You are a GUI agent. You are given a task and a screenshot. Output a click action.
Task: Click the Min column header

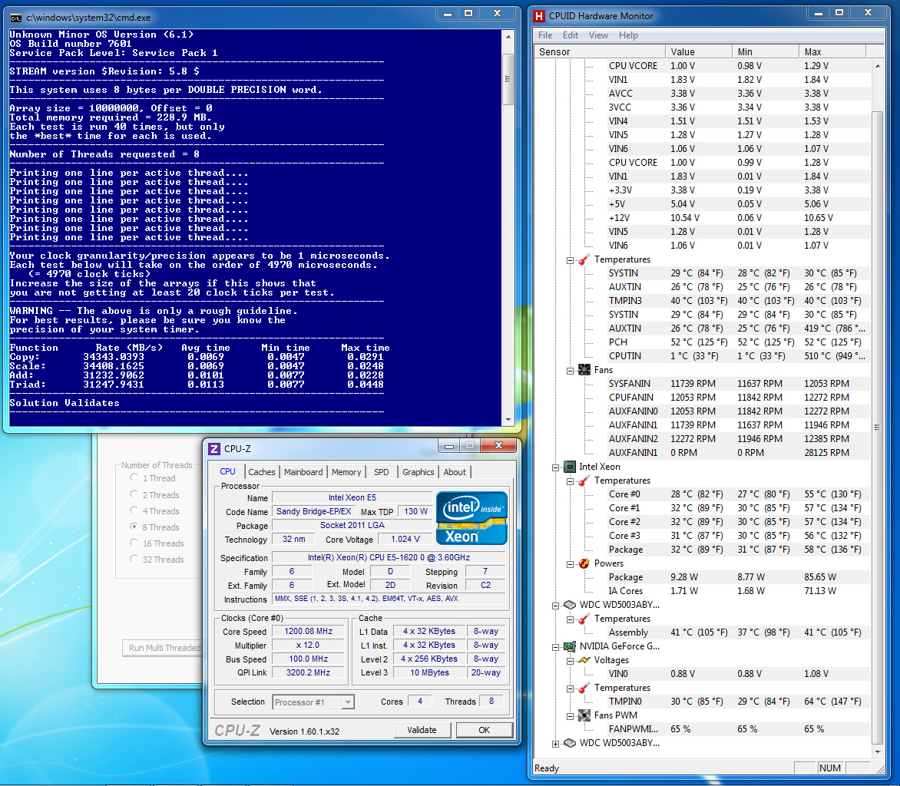766,51
